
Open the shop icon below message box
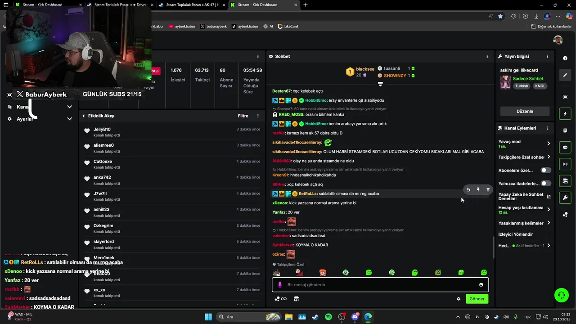point(296,299)
